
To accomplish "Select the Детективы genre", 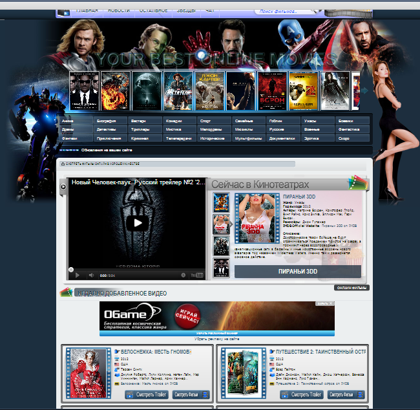I will 110,129.
